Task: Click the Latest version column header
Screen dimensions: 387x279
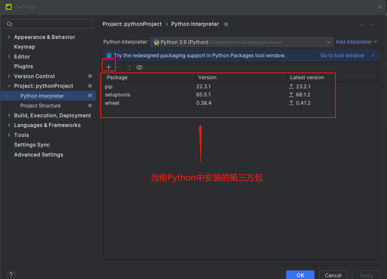Action: point(333,77)
